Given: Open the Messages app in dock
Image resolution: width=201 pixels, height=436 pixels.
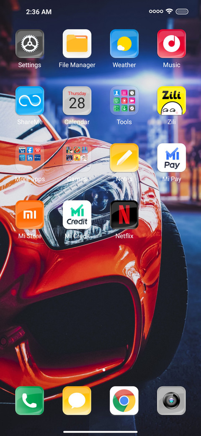Looking at the screenshot, I should pyautogui.click(x=77, y=400).
